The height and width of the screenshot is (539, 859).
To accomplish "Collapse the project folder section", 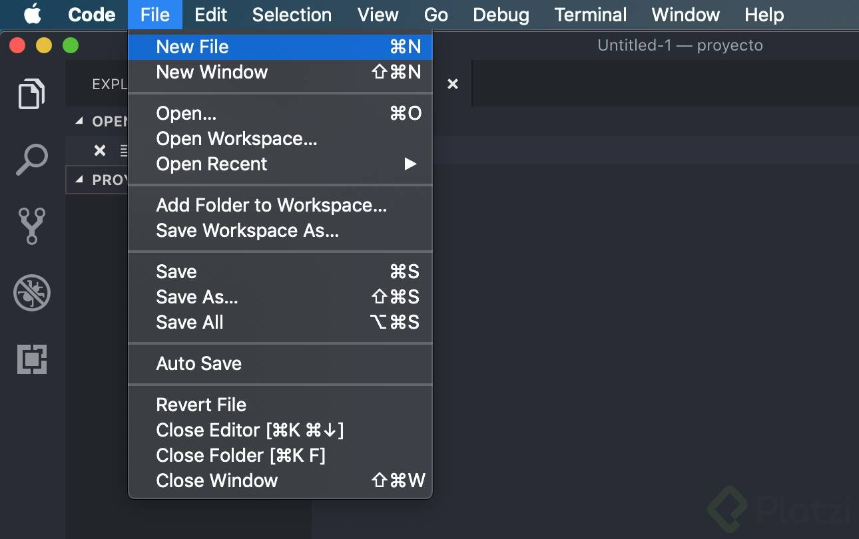I will click(x=80, y=180).
